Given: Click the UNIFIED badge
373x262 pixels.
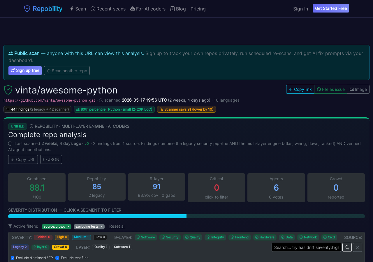Looking at the screenshot, I should [x=17, y=126].
